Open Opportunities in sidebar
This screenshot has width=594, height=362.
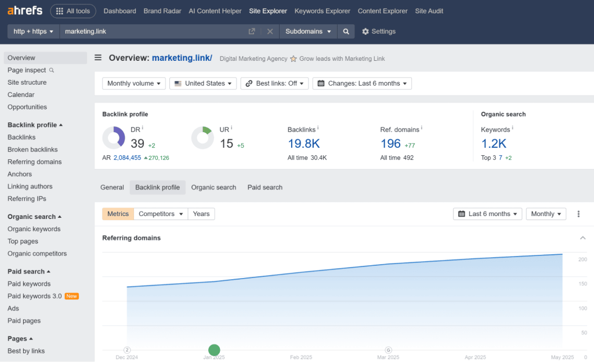click(27, 107)
